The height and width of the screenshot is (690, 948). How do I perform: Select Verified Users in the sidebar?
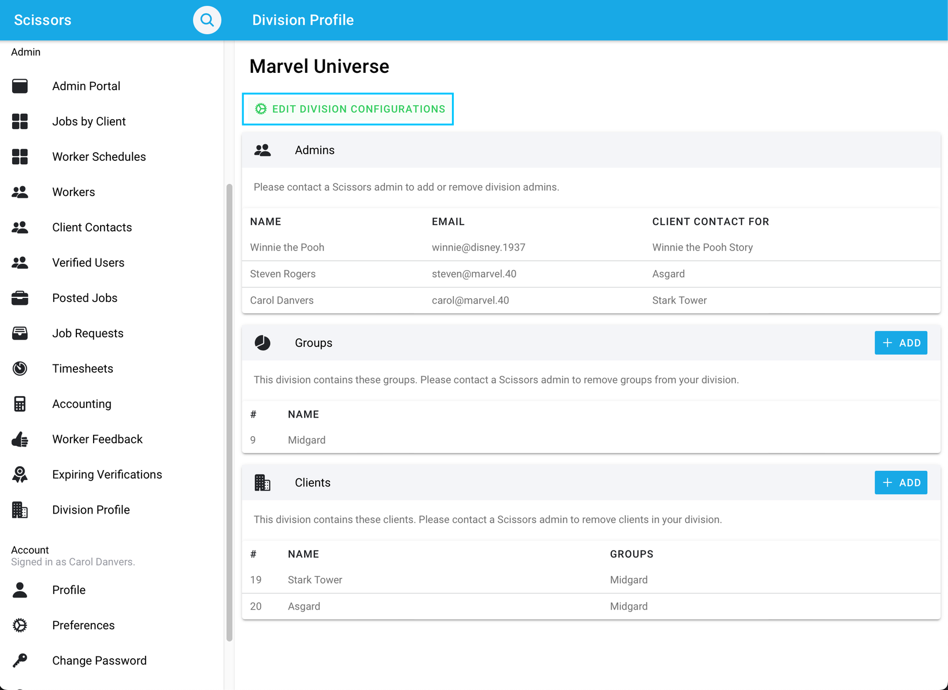point(88,263)
